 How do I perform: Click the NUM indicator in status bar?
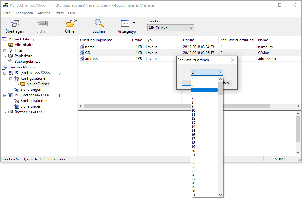click(279, 159)
